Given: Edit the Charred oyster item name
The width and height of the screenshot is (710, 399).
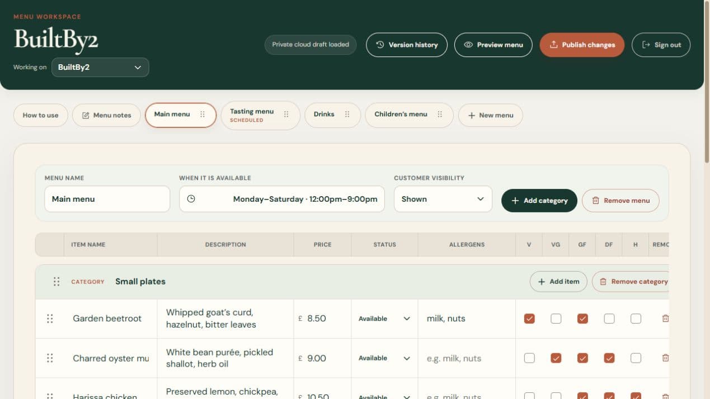Looking at the screenshot, I should coord(111,358).
